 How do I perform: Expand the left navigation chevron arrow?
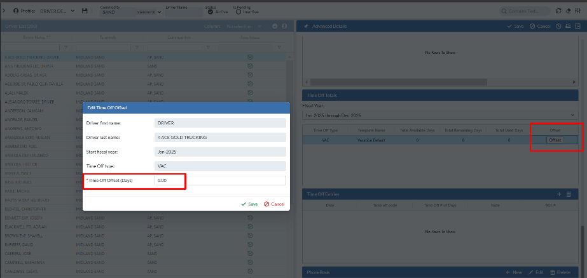pyautogui.click(x=3, y=11)
